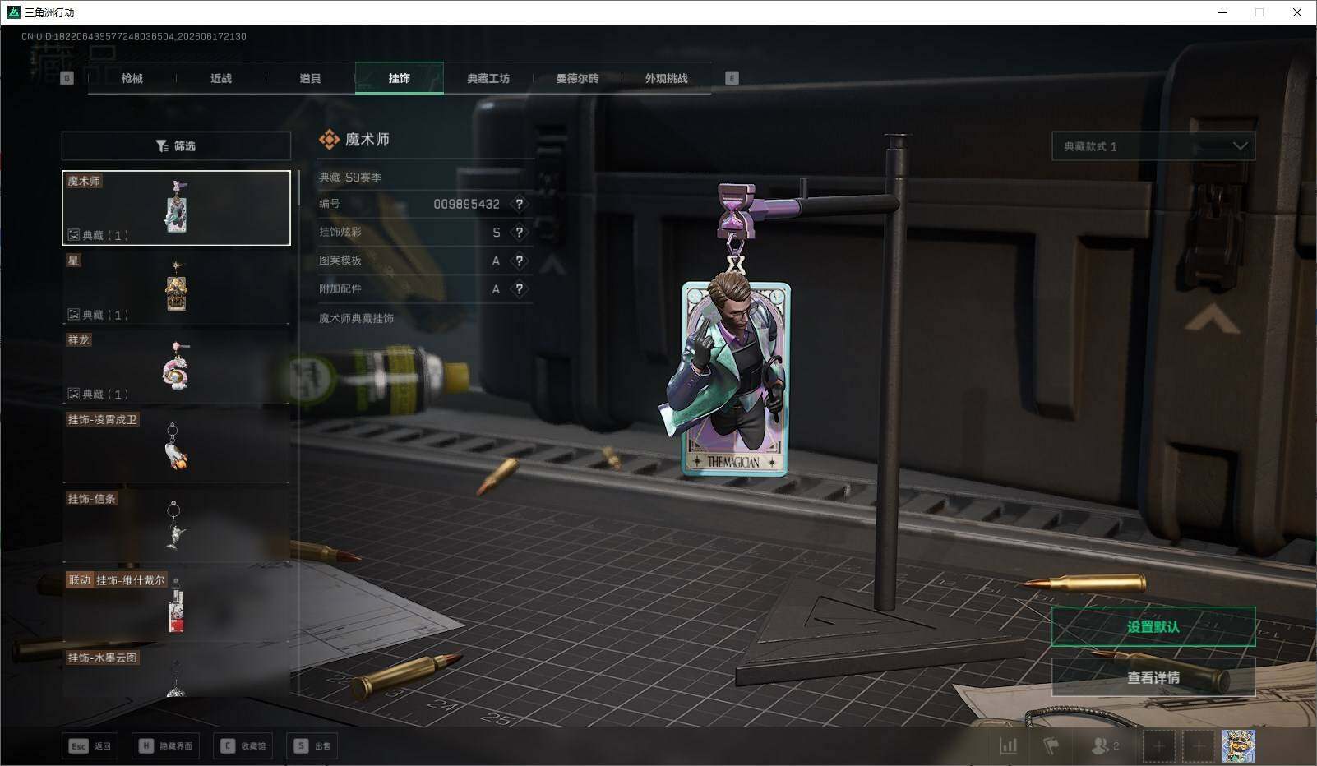The height and width of the screenshot is (766, 1317).
Task: Click the charm list scrollbar
Action: [298, 189]
